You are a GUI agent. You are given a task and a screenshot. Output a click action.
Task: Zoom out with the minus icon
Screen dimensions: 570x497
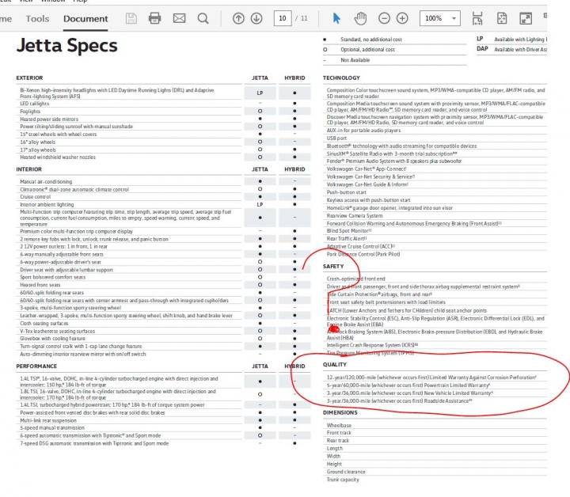(384, 18)
